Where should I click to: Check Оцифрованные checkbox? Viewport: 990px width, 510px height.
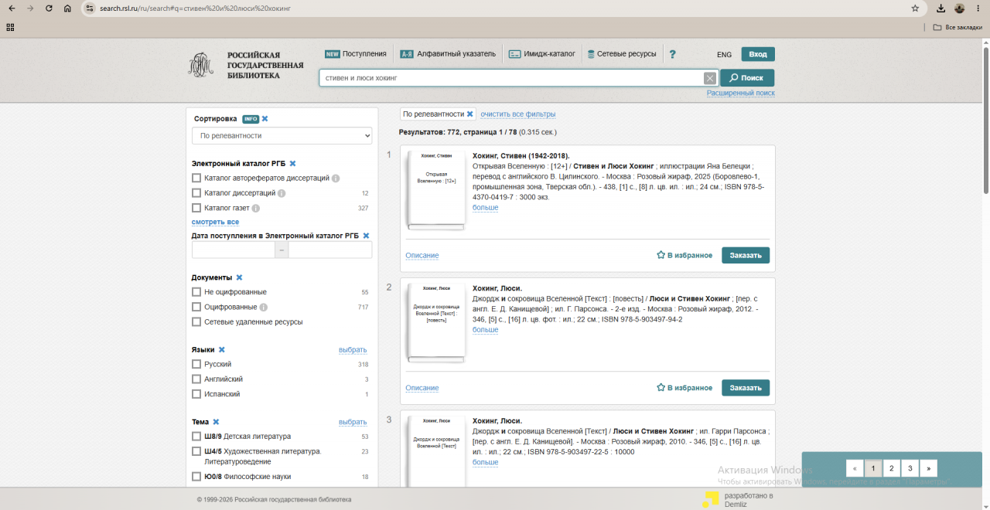tap(196, 307)
